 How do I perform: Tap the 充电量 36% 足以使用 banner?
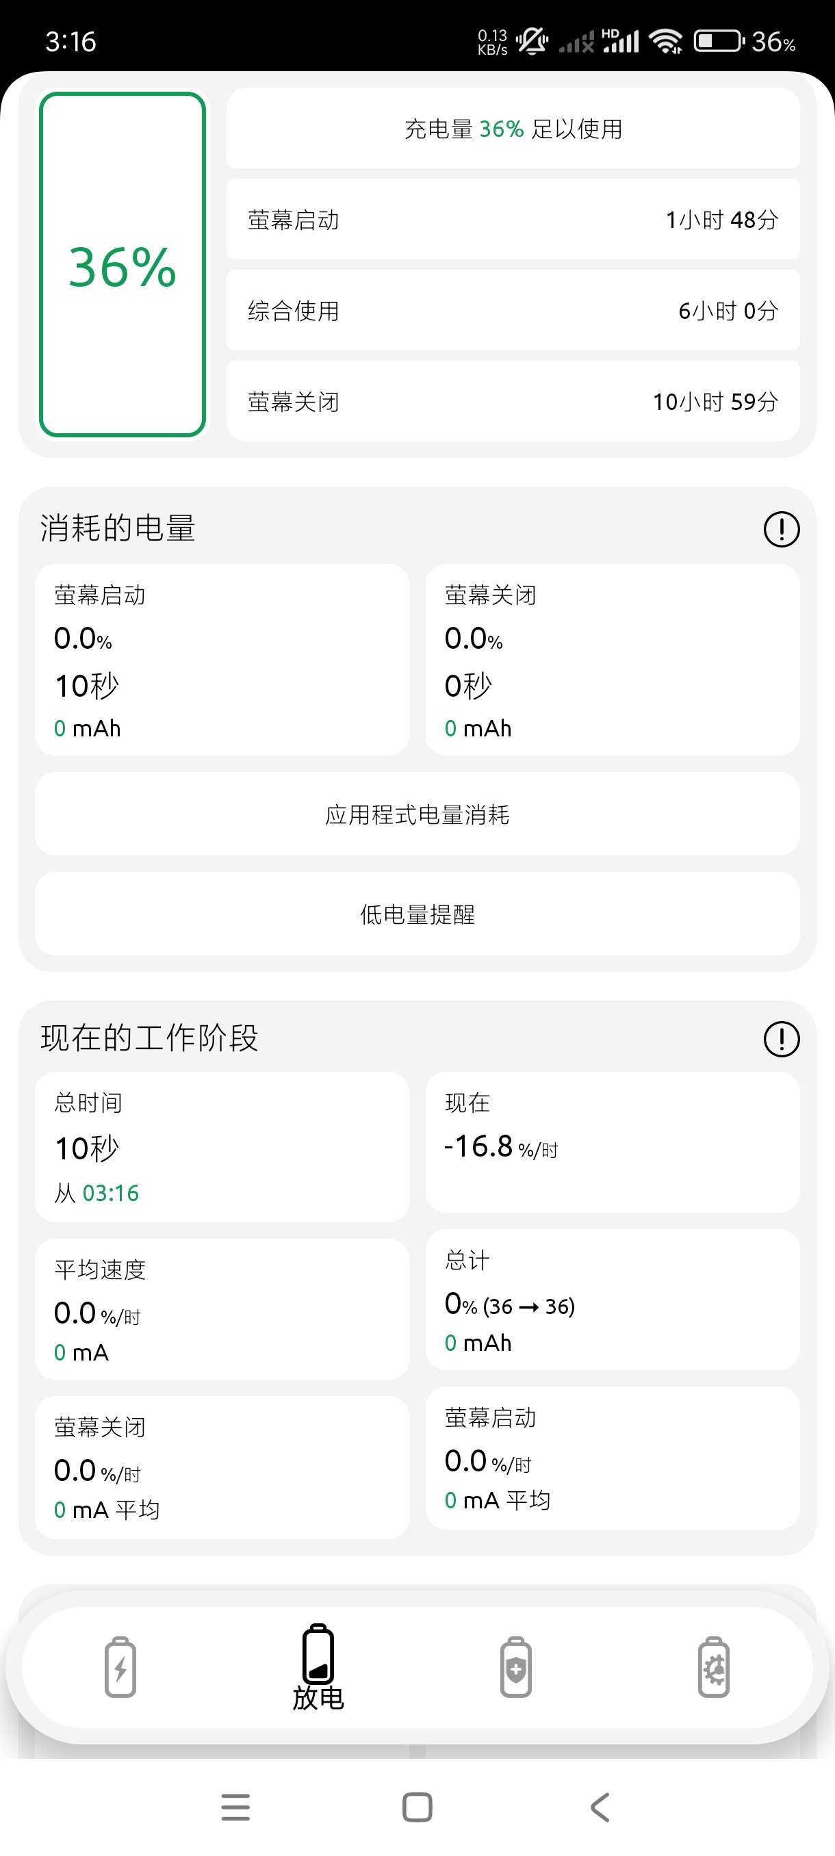513,129
